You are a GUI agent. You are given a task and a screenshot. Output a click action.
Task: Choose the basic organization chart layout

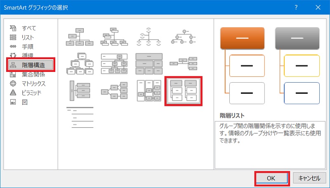80,37
